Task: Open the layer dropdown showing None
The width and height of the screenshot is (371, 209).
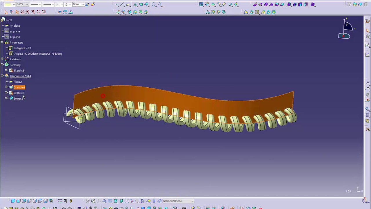Action: pos(78,4)
